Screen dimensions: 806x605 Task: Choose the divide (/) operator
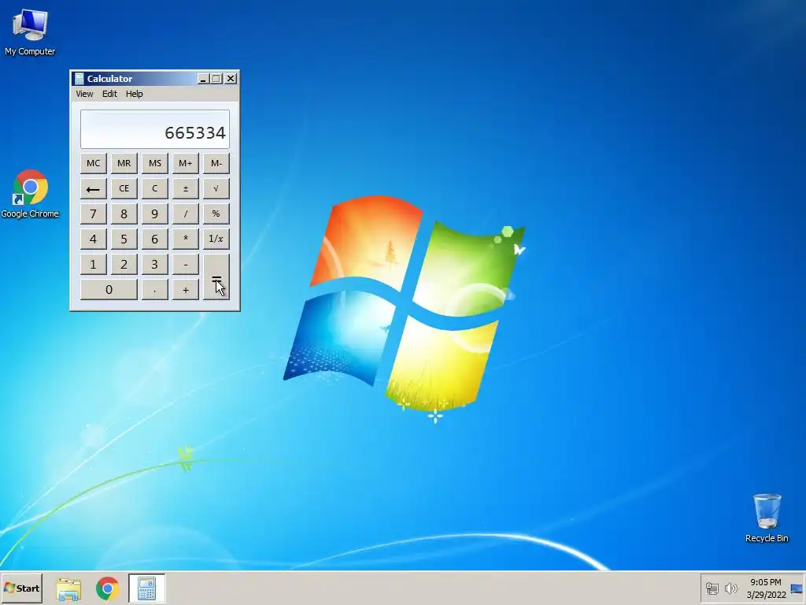[186, 214]
